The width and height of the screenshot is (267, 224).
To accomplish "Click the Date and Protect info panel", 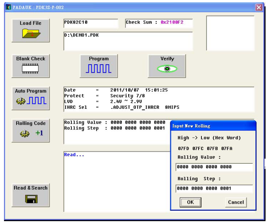I will coord(158,99).
